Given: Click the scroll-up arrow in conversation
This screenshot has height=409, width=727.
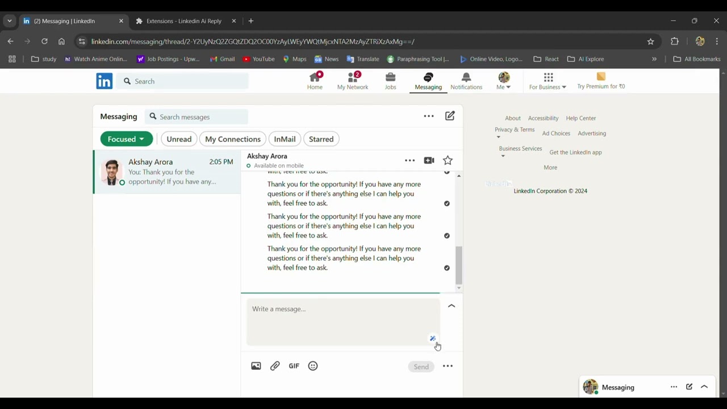Looking at the screenshot, I should tap(459, 176).
